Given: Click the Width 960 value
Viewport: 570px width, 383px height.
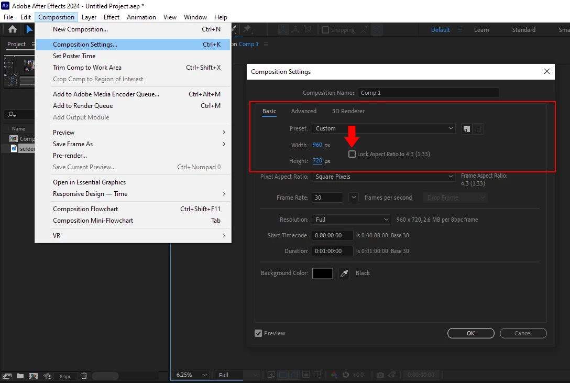Looking at the screenshot, I should point(317,145).
